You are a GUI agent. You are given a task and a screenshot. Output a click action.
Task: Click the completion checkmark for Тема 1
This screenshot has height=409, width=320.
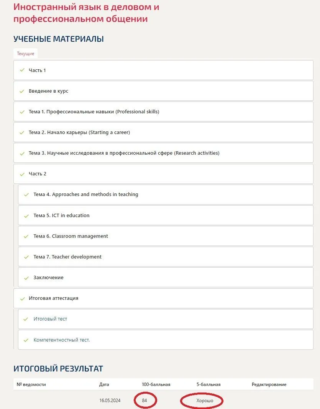(x=22, y=112)
